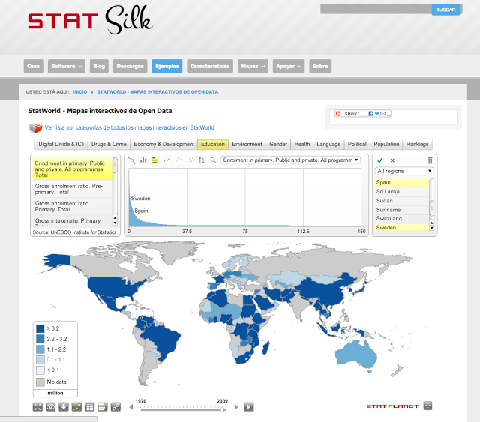The image size is (480, 422).
Task: Click the Twitter share icon
Action: coord(376,114)
